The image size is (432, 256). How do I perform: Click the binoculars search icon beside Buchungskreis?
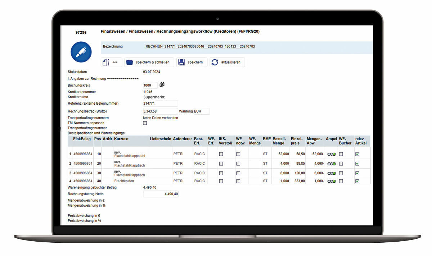[x=162, y=84]
